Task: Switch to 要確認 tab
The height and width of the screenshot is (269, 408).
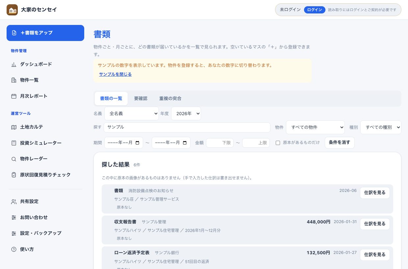Action: tap(140, 98)
